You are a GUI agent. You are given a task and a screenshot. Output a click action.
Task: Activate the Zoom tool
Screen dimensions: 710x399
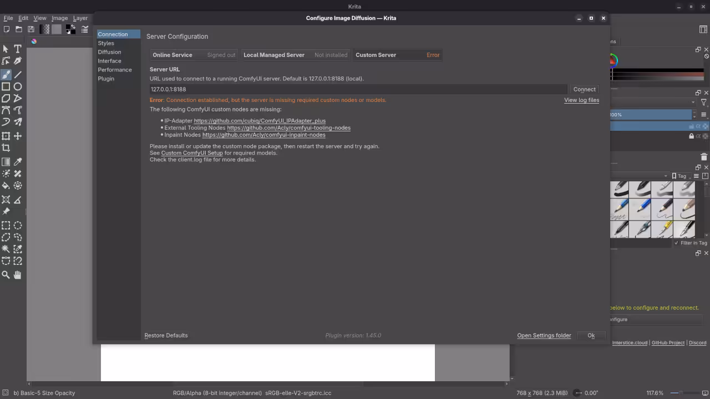coord(6,274)
